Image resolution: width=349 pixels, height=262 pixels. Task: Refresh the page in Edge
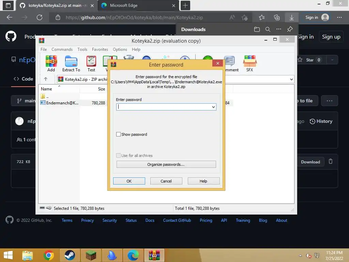pos(40,17)
